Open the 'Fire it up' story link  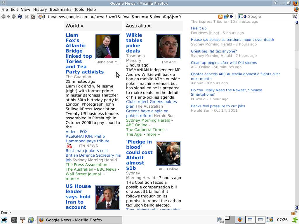point(199,28)
